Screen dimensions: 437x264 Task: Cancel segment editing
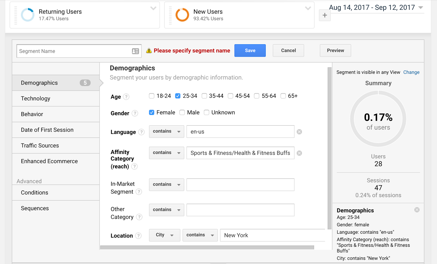pyautogui.click(x=288, y=51)
